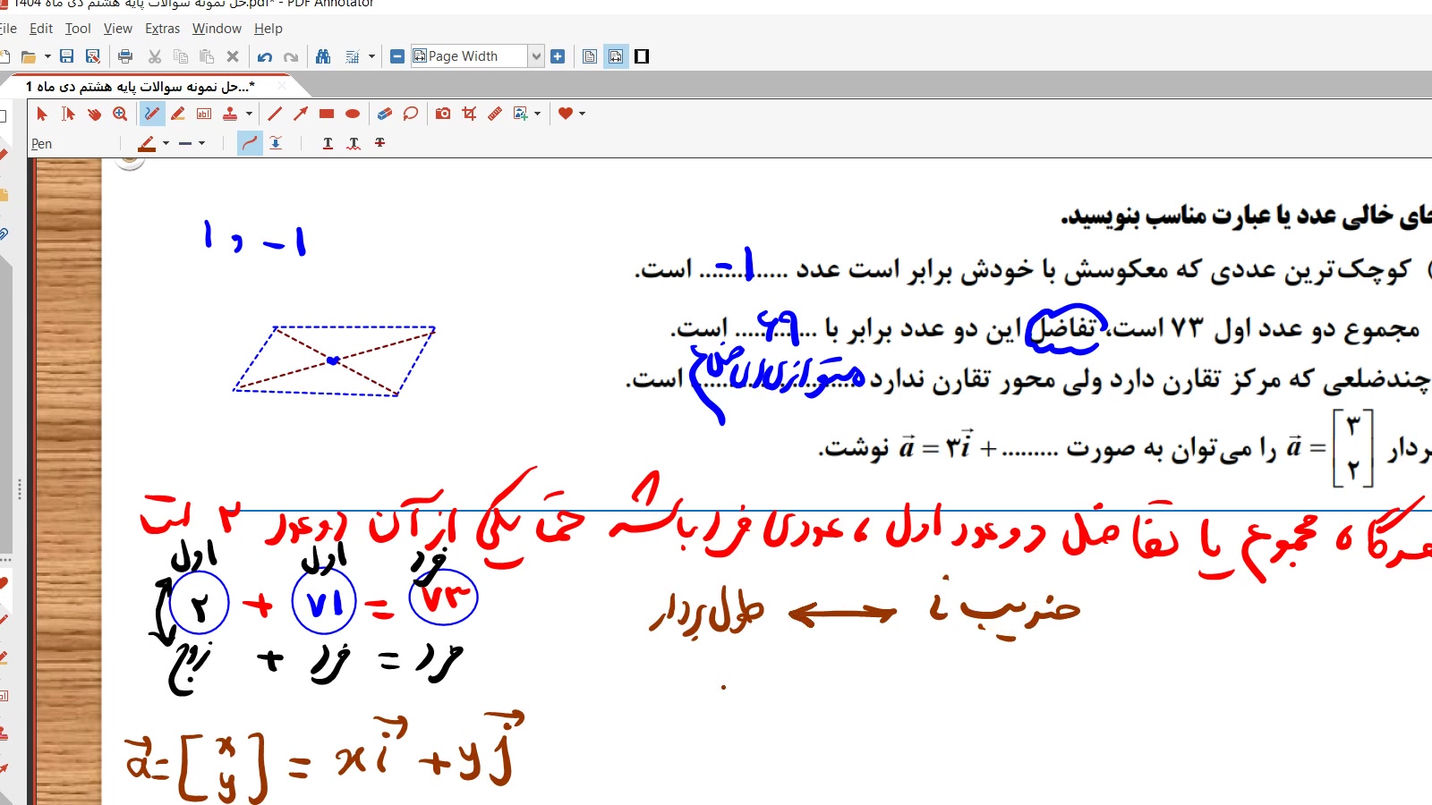Viewport: 1432px width, 805px height.
Task: Open the View menu
Action: (117, 29)
